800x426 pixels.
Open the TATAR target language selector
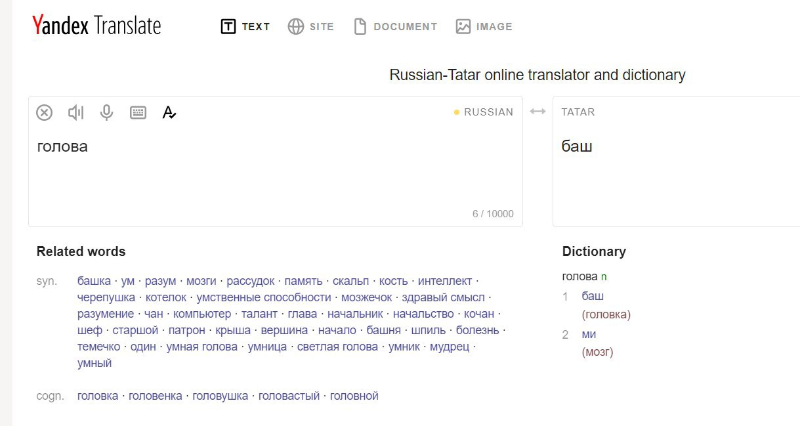pyautogui.click(x=578, y=112)
